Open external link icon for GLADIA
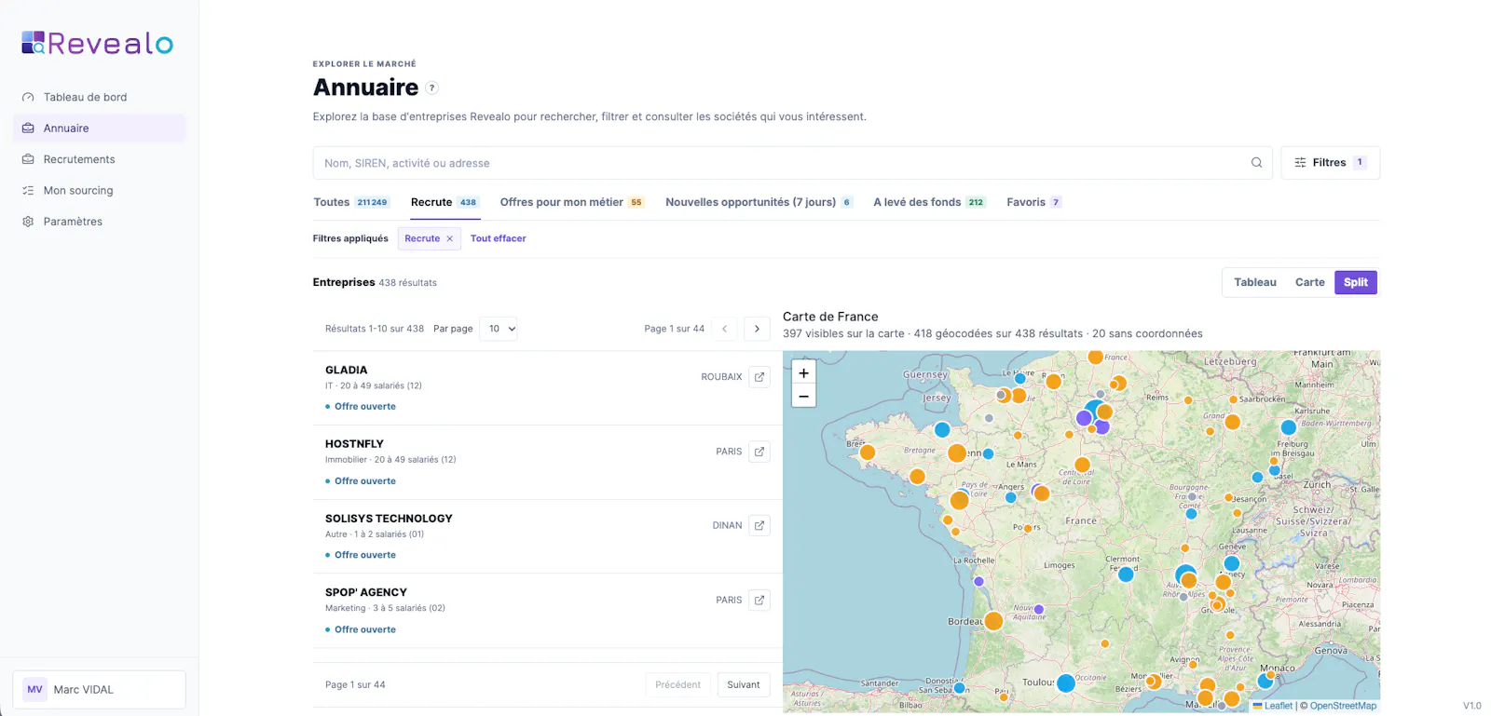Viewport: 1491px width, 716px height. [759, 377]
